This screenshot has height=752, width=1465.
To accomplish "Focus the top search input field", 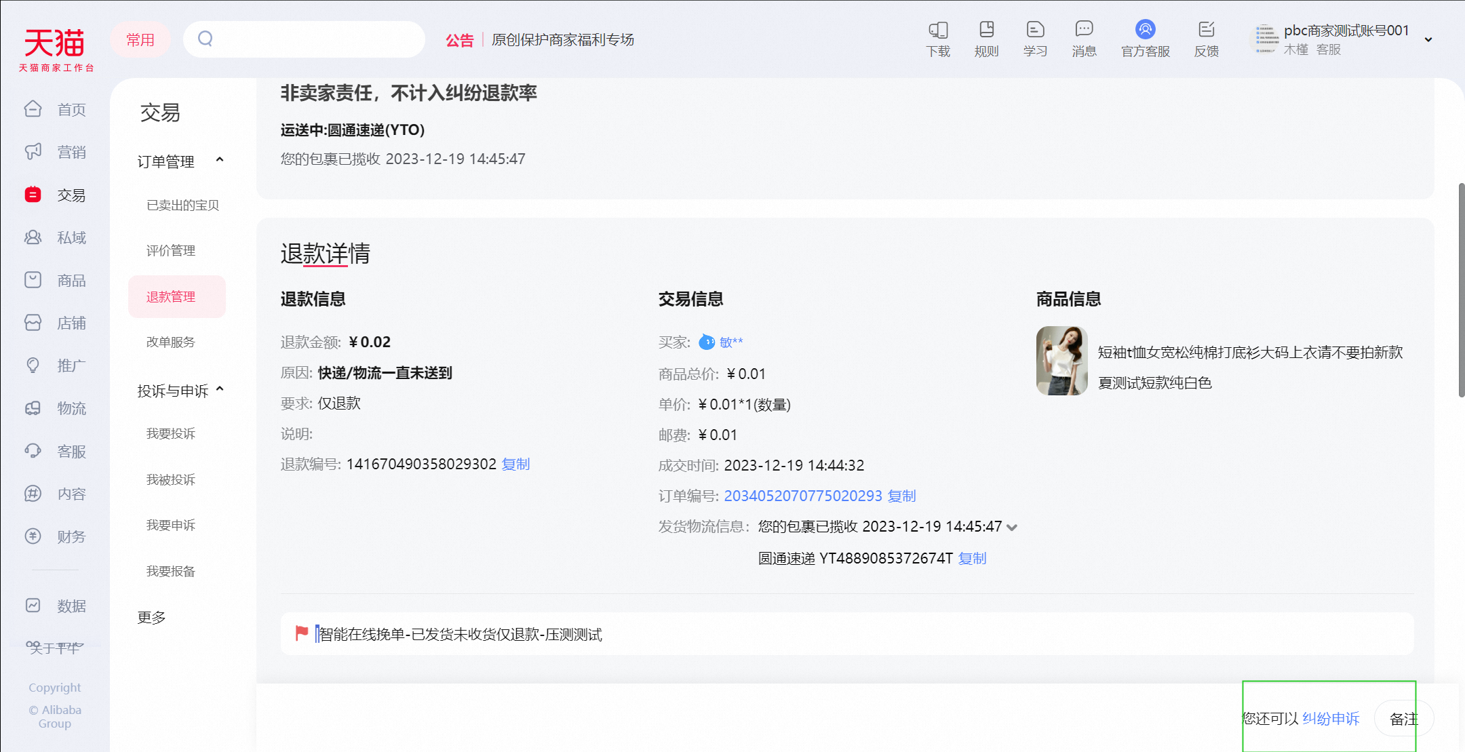I will point(304,39).
